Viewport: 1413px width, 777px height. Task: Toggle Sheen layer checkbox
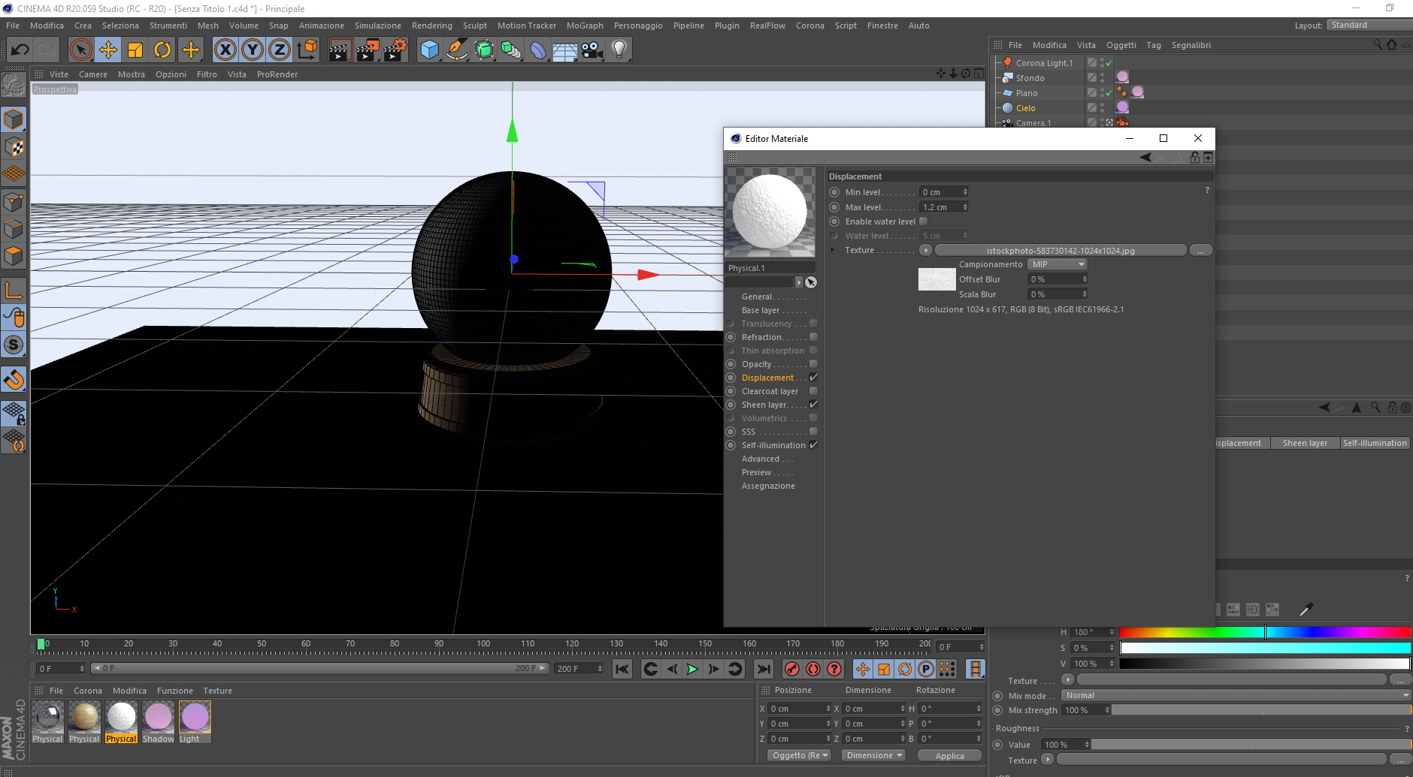pyautogui.click(x=813, y=405)
